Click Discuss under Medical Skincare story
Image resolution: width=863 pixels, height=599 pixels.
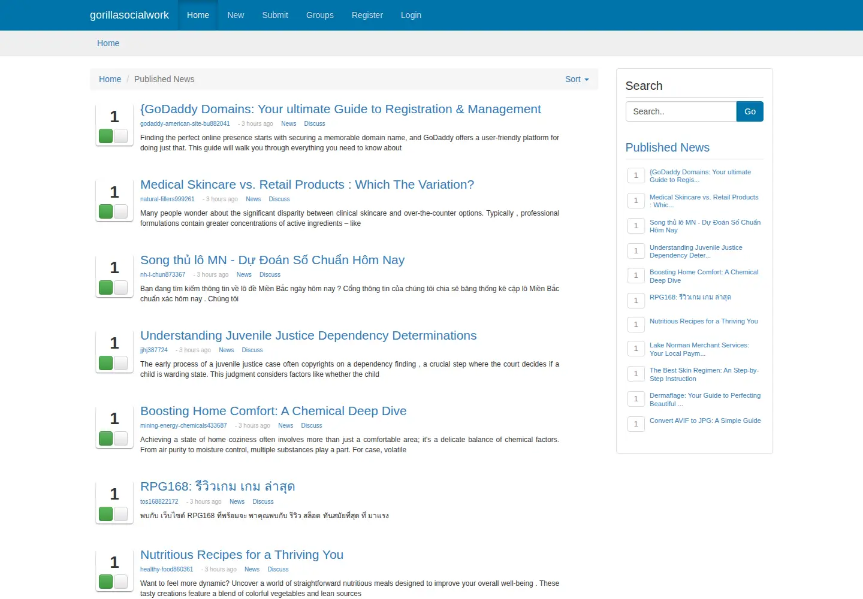click(x=279, y=199)
